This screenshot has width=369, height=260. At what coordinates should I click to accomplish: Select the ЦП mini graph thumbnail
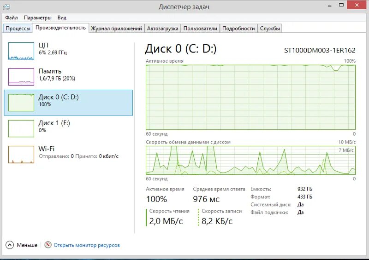(x=21, y=51)
